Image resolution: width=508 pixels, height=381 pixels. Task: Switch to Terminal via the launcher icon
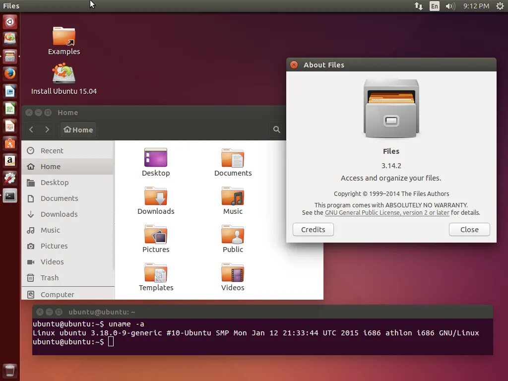[10, 195]
